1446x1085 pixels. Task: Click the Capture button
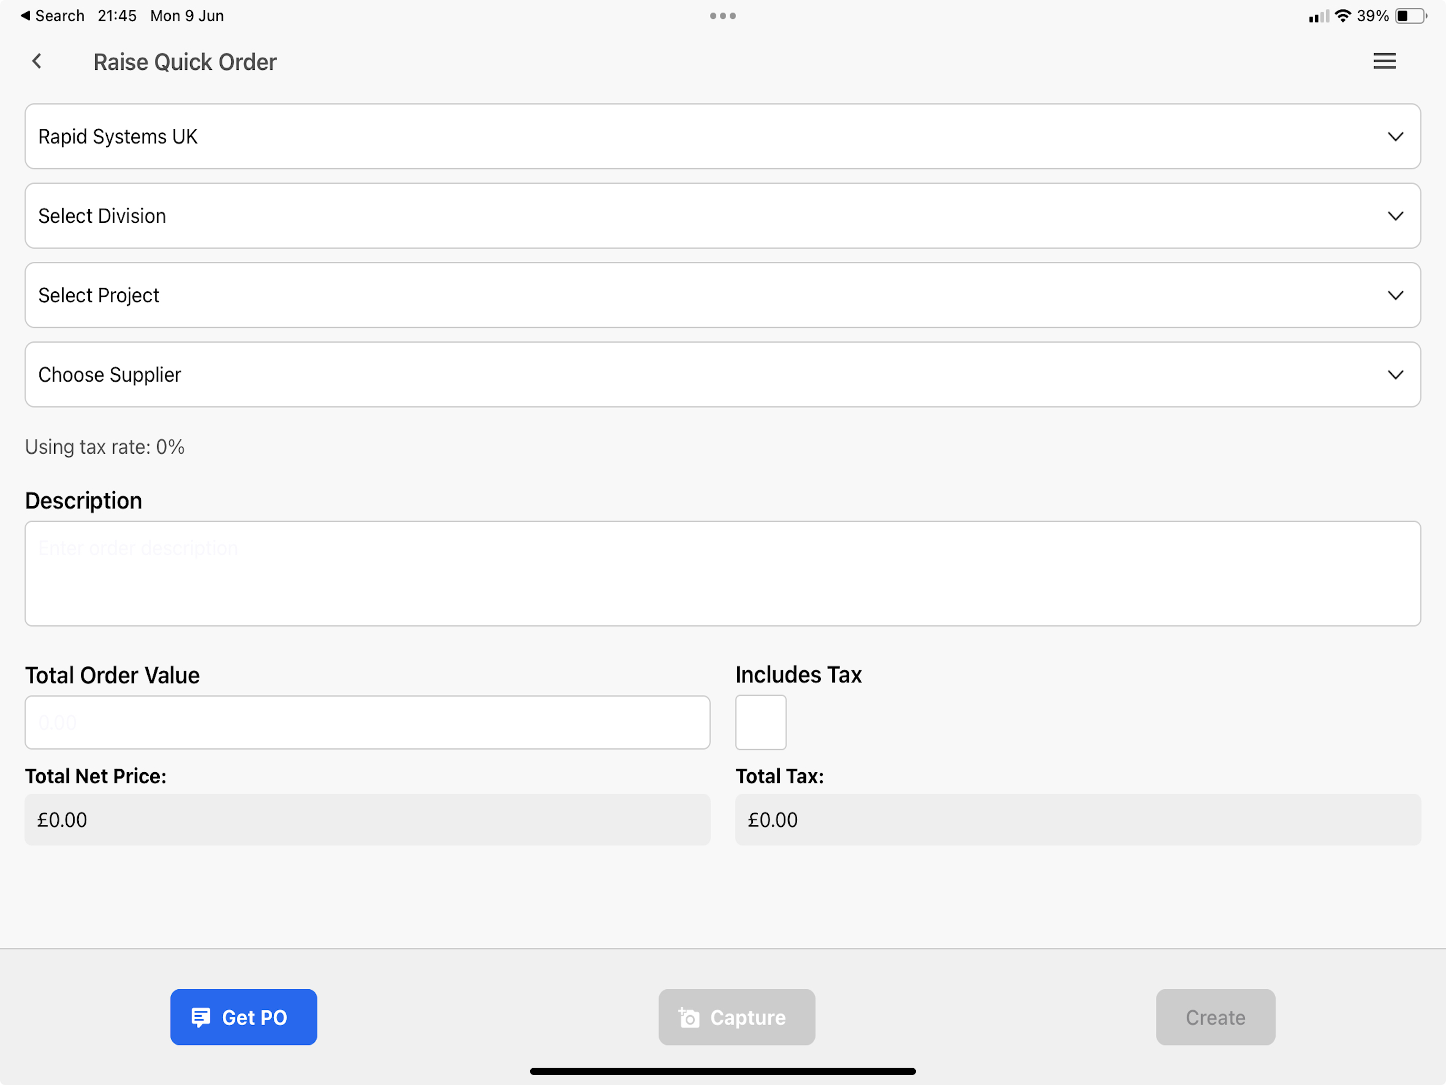[x=737, y=1017]
